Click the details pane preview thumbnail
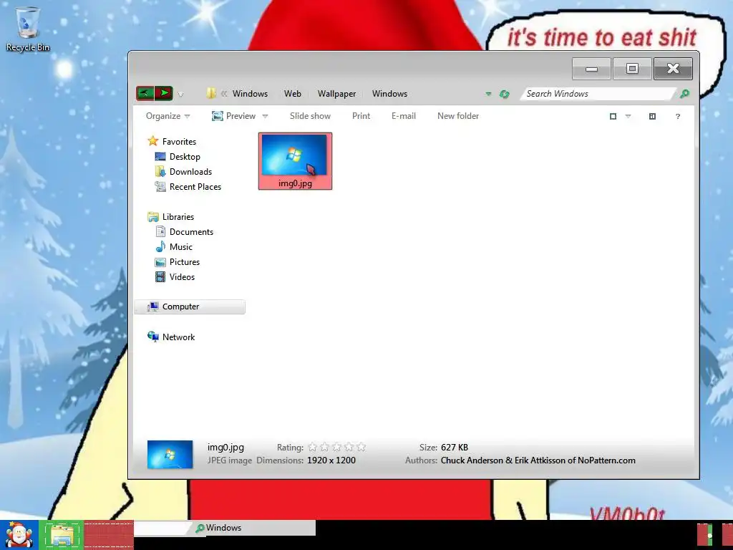The width and height of the screenshot is (733, 550). 170,454
